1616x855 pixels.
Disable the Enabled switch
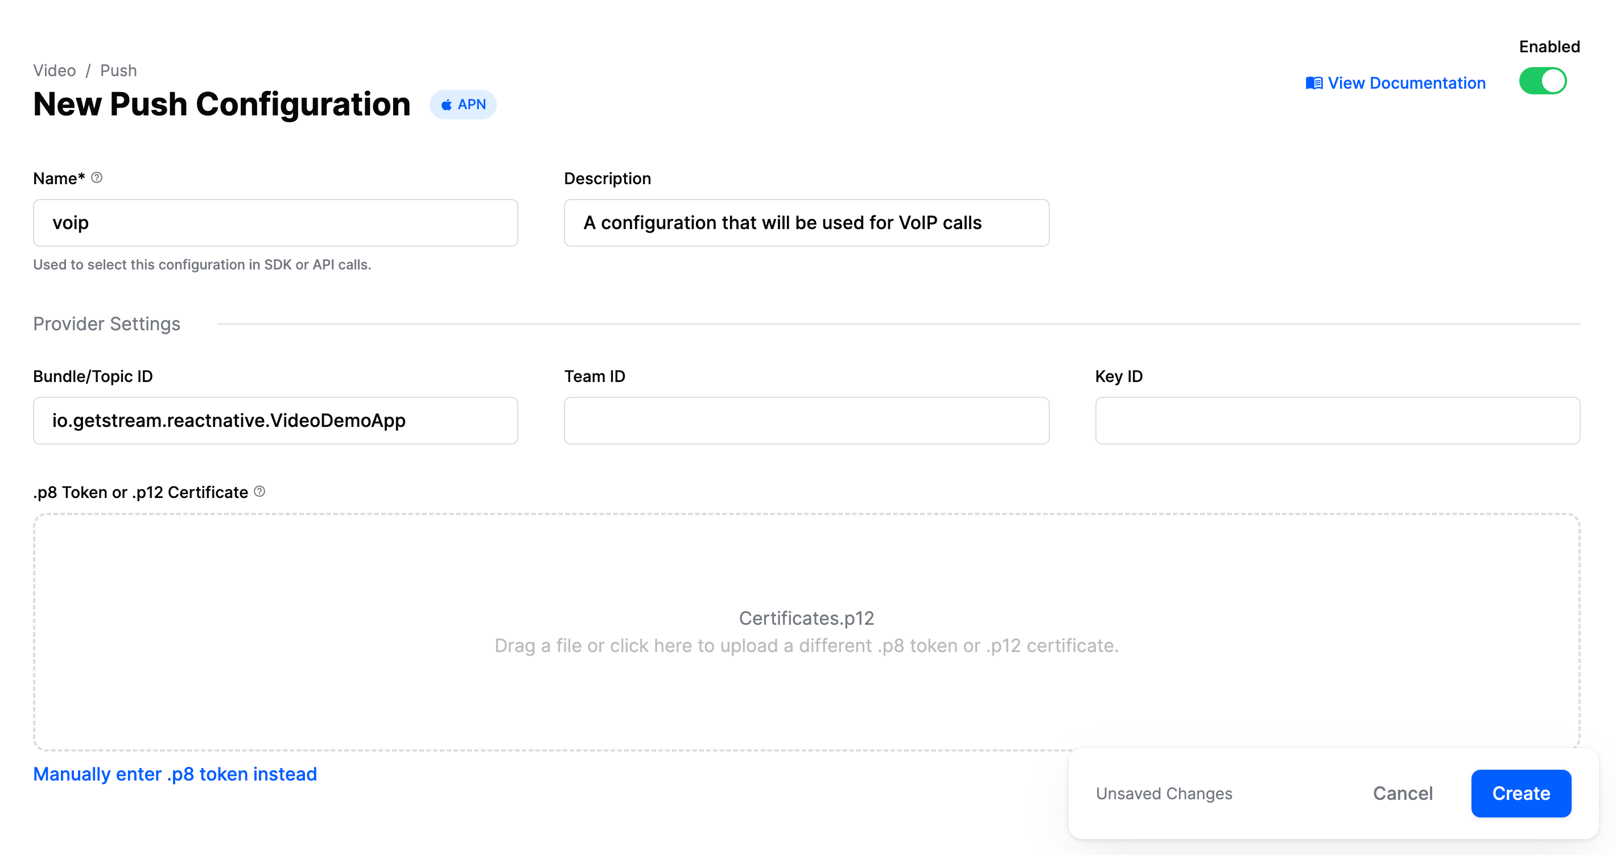(x=1543, y=80)
